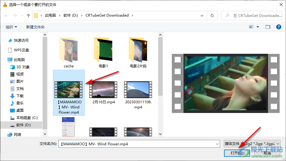This screenshot has width=286, height=161.
Task: Expand the 文件名 dropdown arrow
Action: point(217,144)
